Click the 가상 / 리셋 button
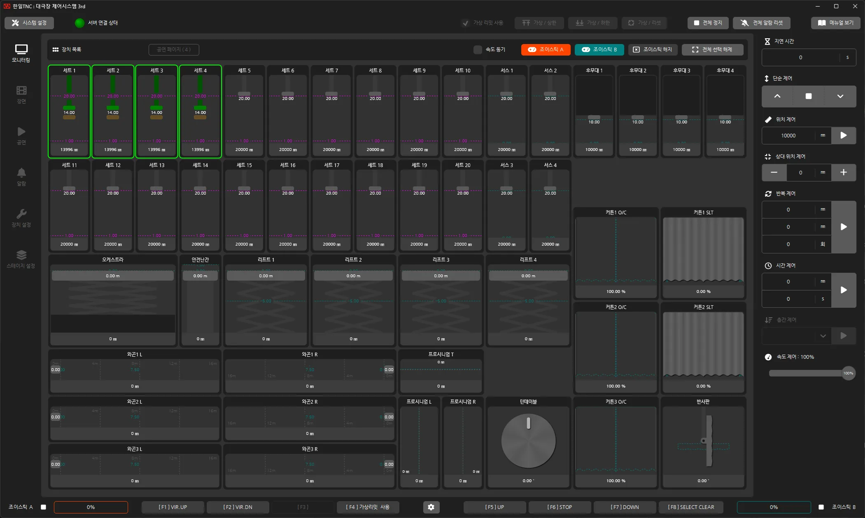 644,23
